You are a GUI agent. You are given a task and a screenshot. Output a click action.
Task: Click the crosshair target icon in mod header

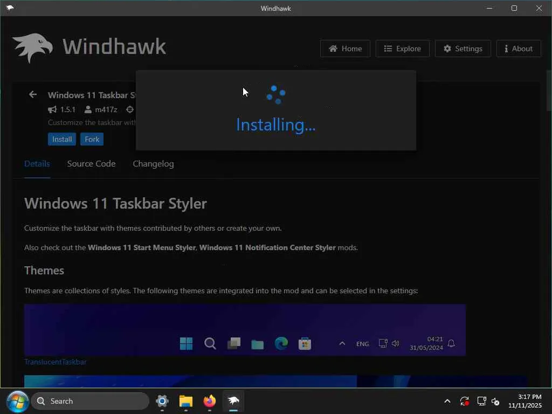[130, 109]
